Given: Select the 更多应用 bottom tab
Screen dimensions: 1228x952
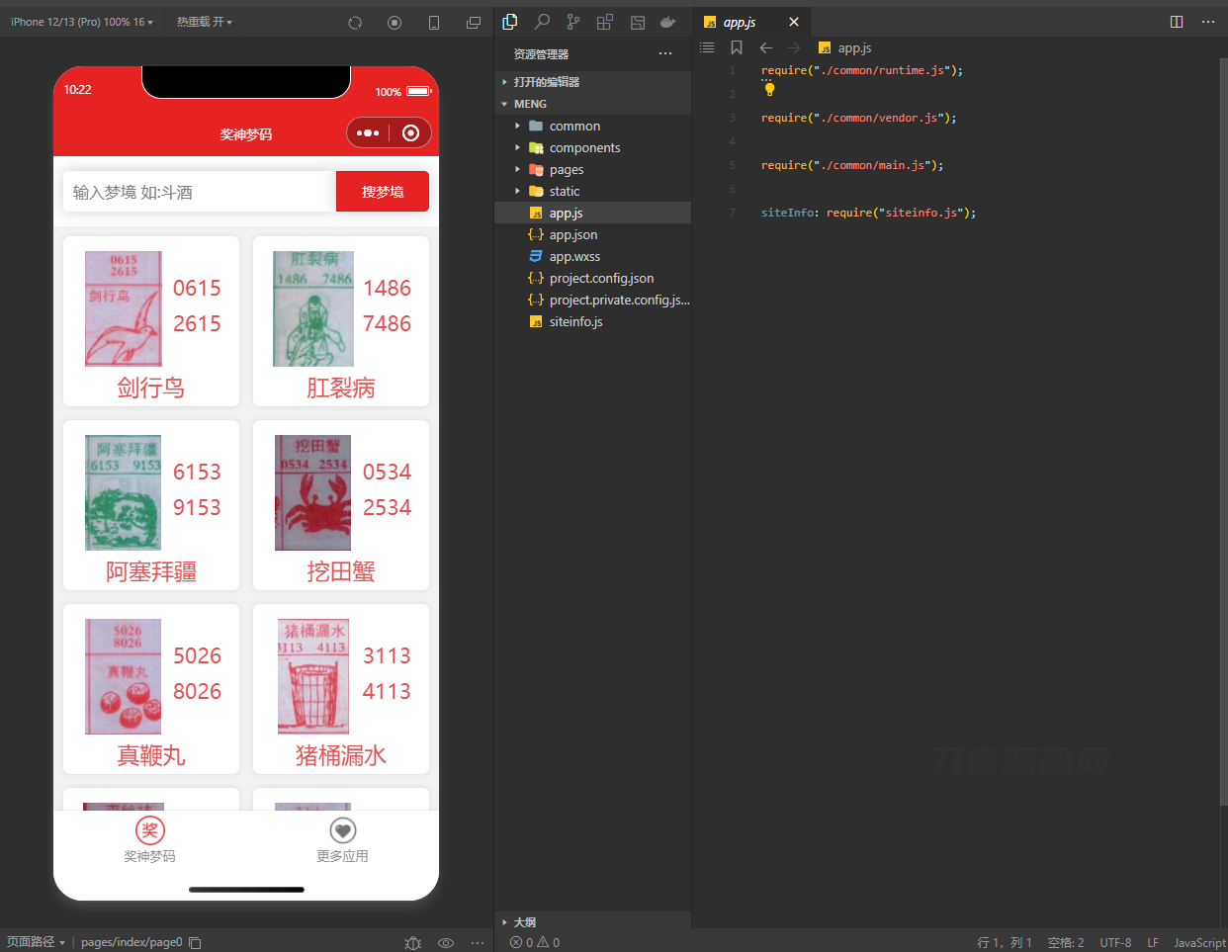Looking at the screenshot, I should pyautogui.click(x=342, y=840).
